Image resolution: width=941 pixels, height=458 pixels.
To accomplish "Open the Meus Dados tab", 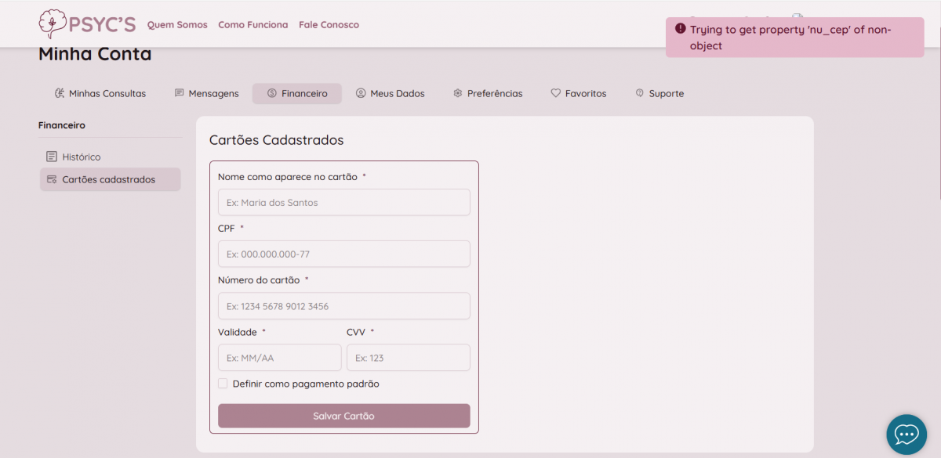I will [x=390, y=93].
